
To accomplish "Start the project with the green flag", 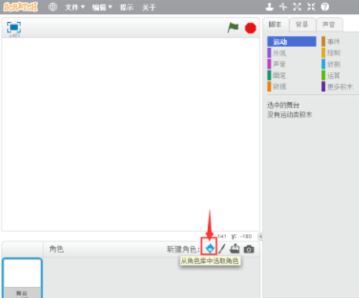I will (233, 28).
